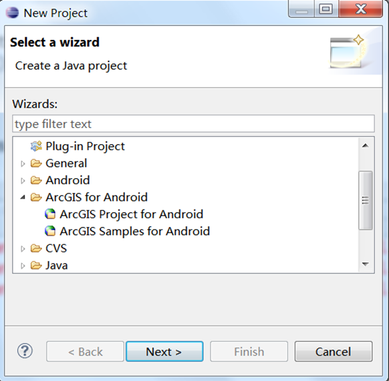
Task: Click the Plug-in Project wizard icon
Action: (36, 146)
